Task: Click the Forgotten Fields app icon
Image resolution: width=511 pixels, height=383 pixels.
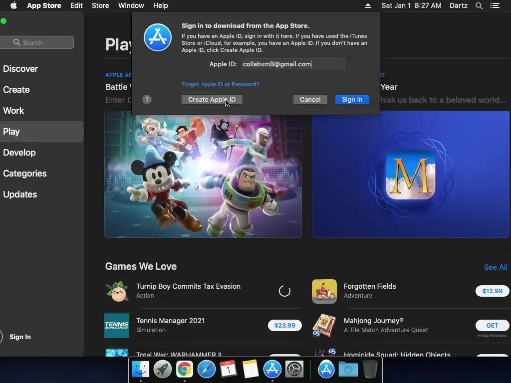Action: (x=324, y=291)
